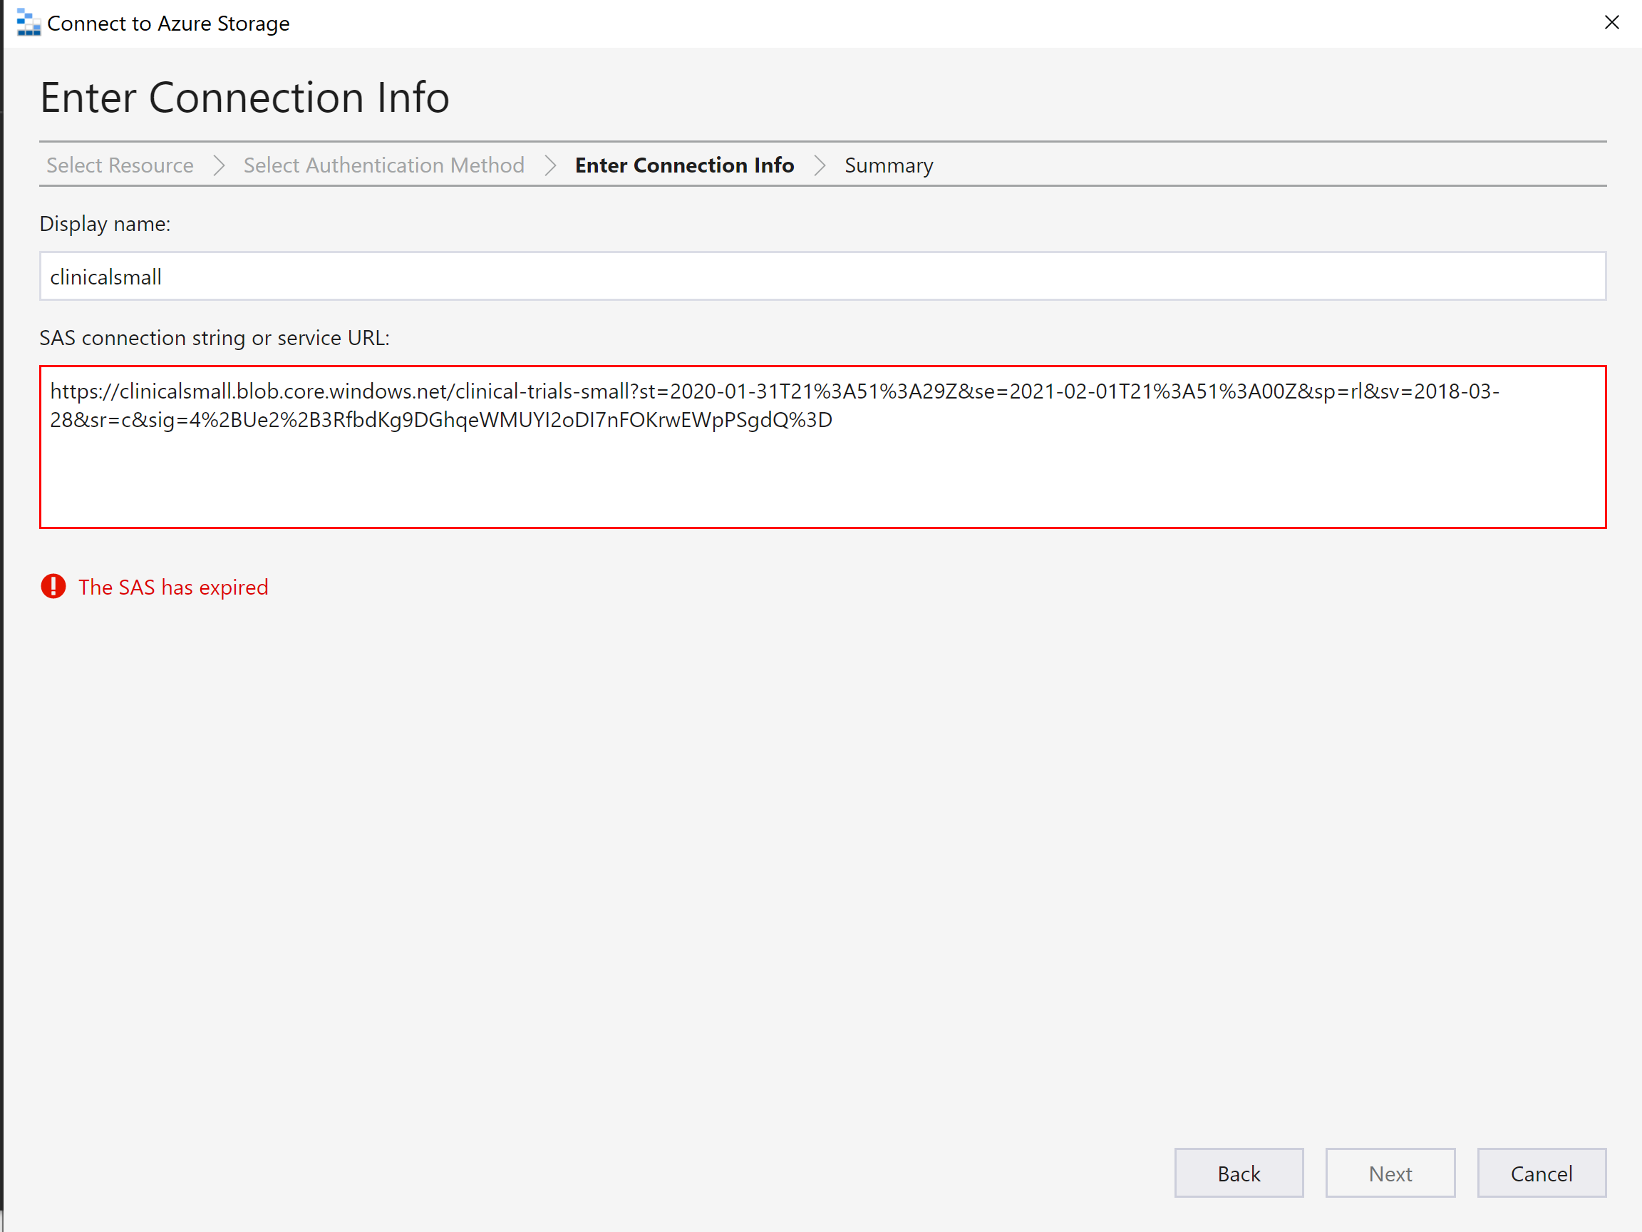Close the Connect to Azure Storage dialog
Screen dimensions: 1642x1232
pyautogui.click(x=1611, y=22)
